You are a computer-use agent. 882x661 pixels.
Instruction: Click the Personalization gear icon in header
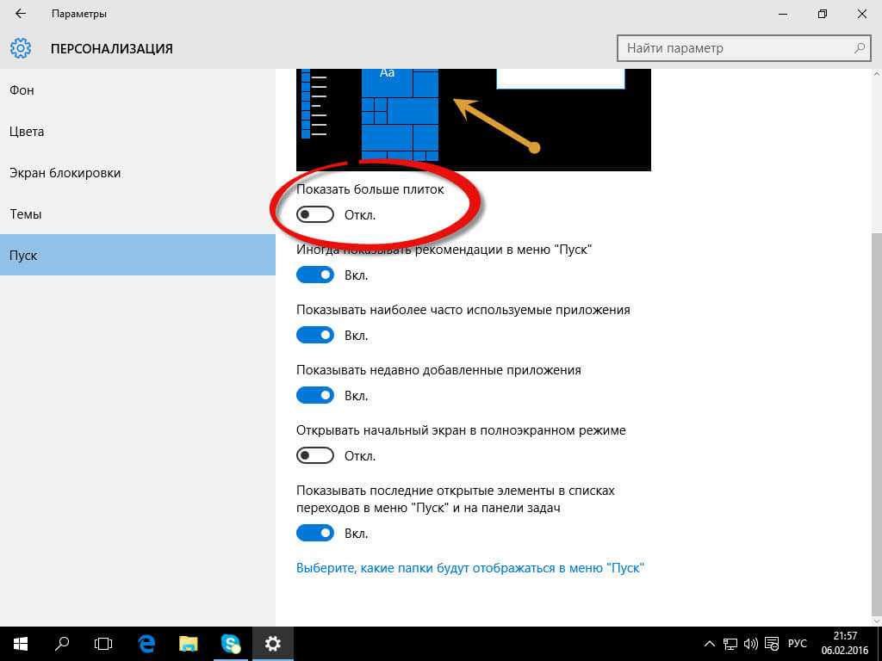[x=21, y=48]
